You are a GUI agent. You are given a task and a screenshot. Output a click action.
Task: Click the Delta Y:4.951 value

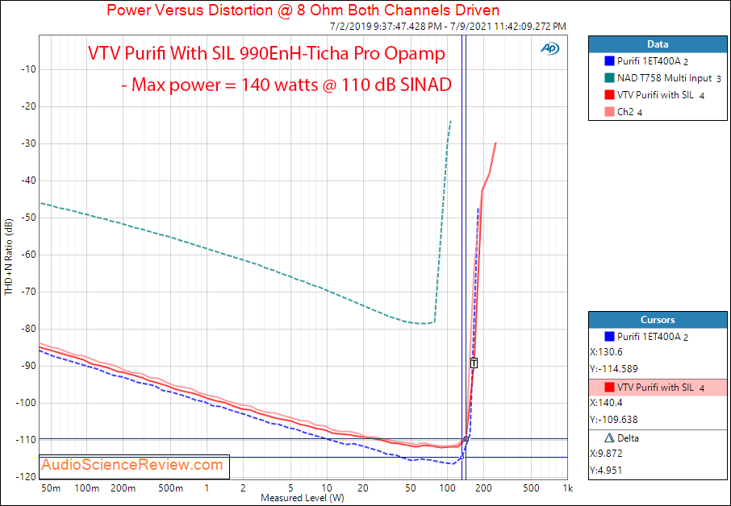(x=606, y=471)
